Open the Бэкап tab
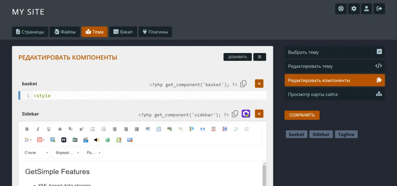Image resolution: width=397 pixels, height=186 pixels. [x=123, y=32]
